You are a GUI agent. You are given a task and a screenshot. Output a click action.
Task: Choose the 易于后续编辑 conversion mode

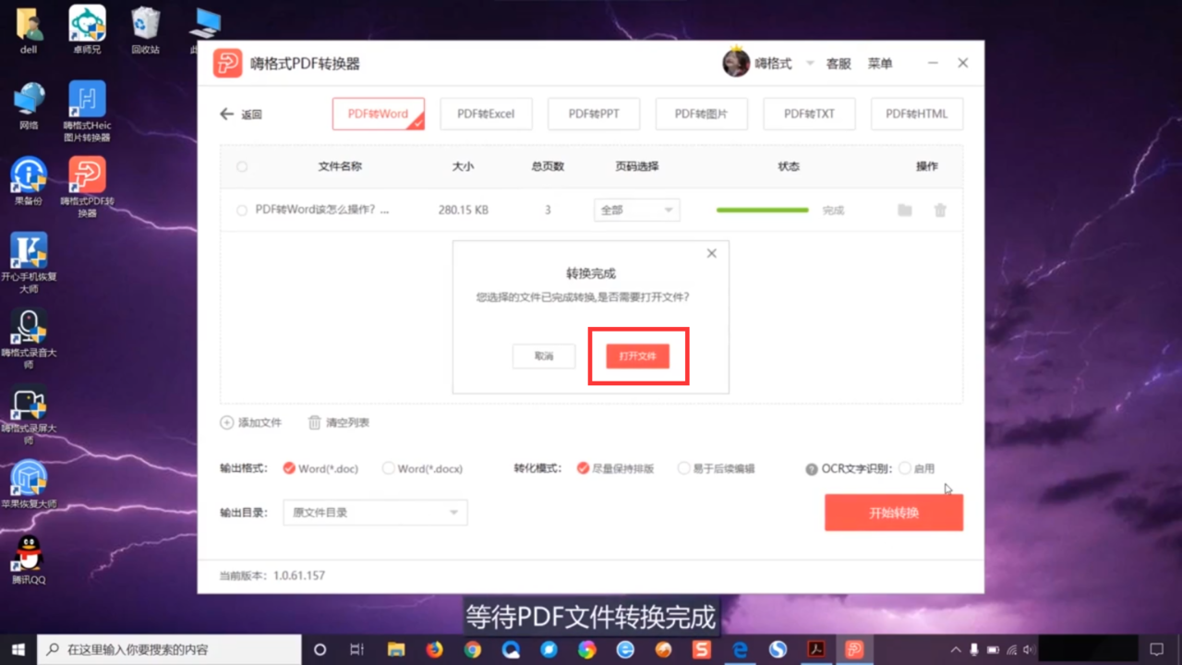click(683, 468)
